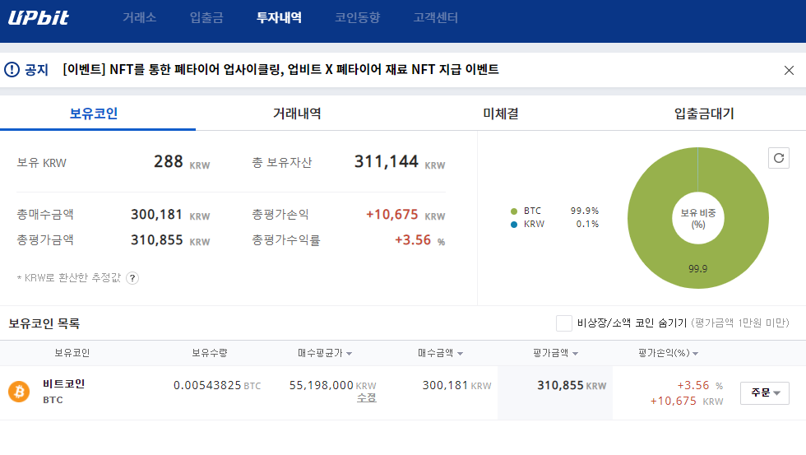
Task: Open 거래소 in top navigation
Action: (x=139, y=17)
